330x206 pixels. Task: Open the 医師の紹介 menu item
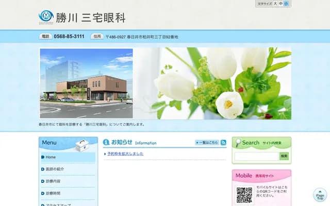68,169
